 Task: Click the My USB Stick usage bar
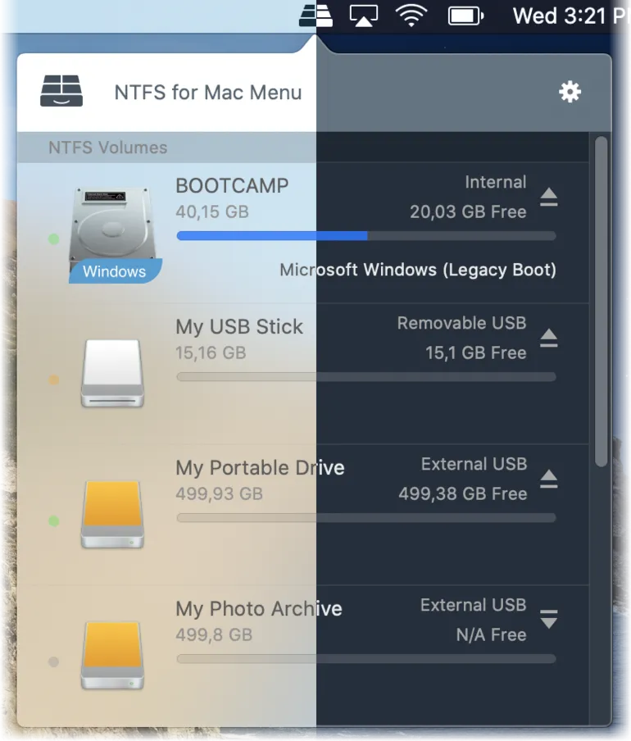click(x=366, y=376)
